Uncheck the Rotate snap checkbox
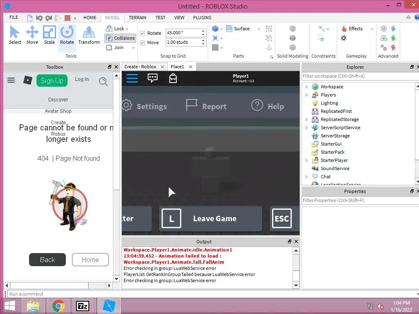 142,34
